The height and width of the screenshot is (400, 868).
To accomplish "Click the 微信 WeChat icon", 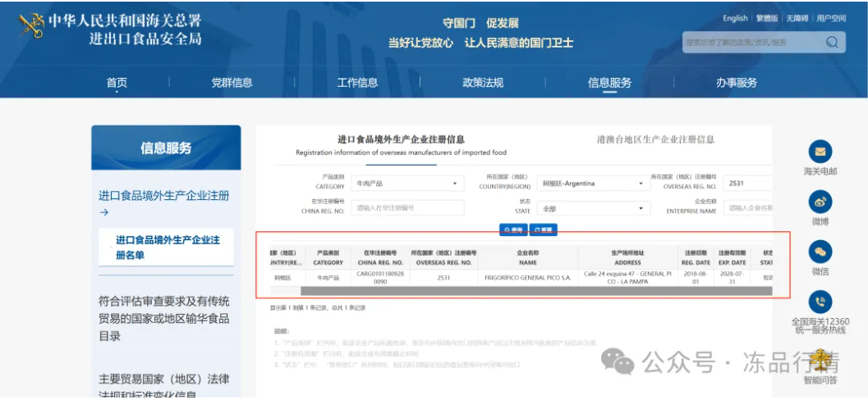I will (x=820, y=252).
